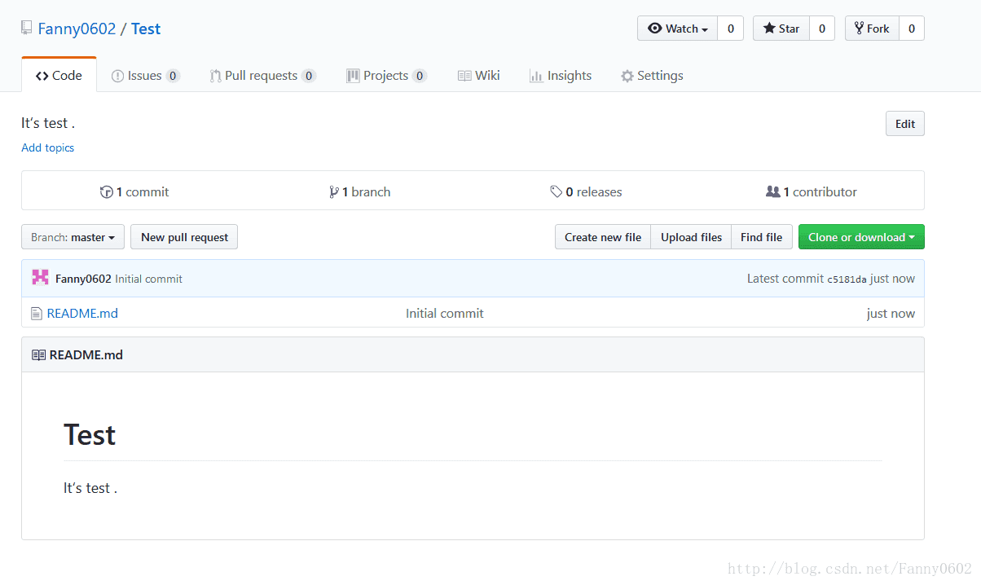
Task: Open the Insights tab
Action: click(x=561, y=76)
